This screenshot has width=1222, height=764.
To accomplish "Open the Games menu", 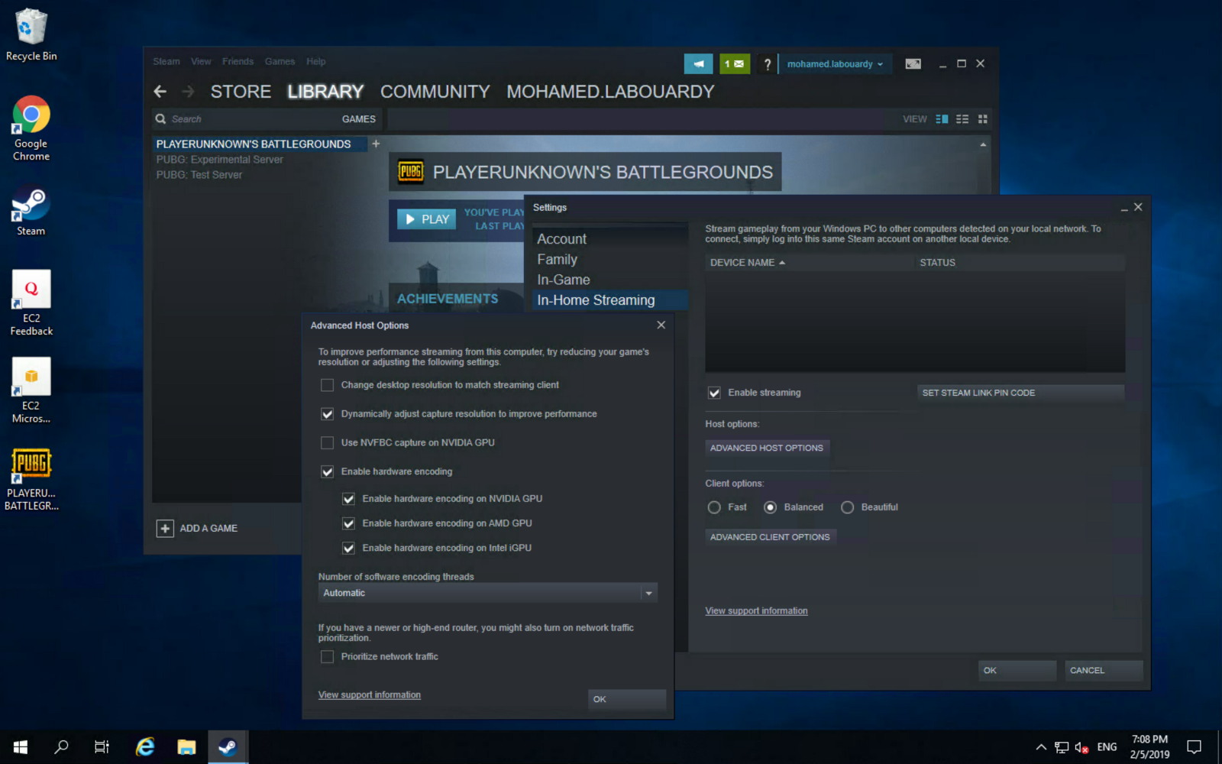I will click(x=280, y=62).
